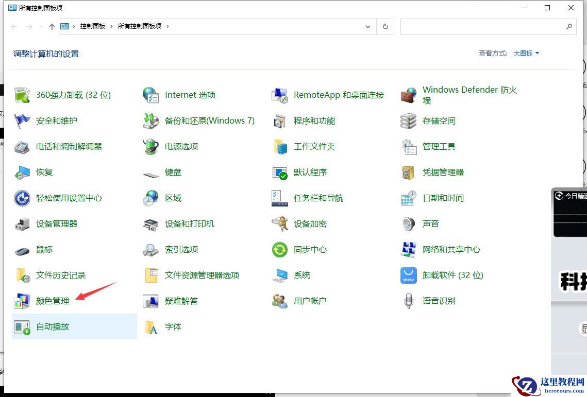Expand chevron after 所有控制面板项 breadcrumb
Viewport: 587px width, 397px height.
(x=167, y=27)
